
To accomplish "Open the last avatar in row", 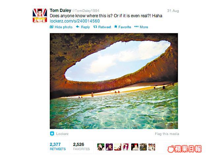I will [x=152, y=147].
